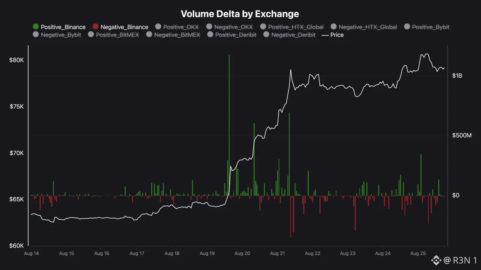Click the Aug 25 date label
This screenshot has height=270, width=481.
tap(418, 253)
